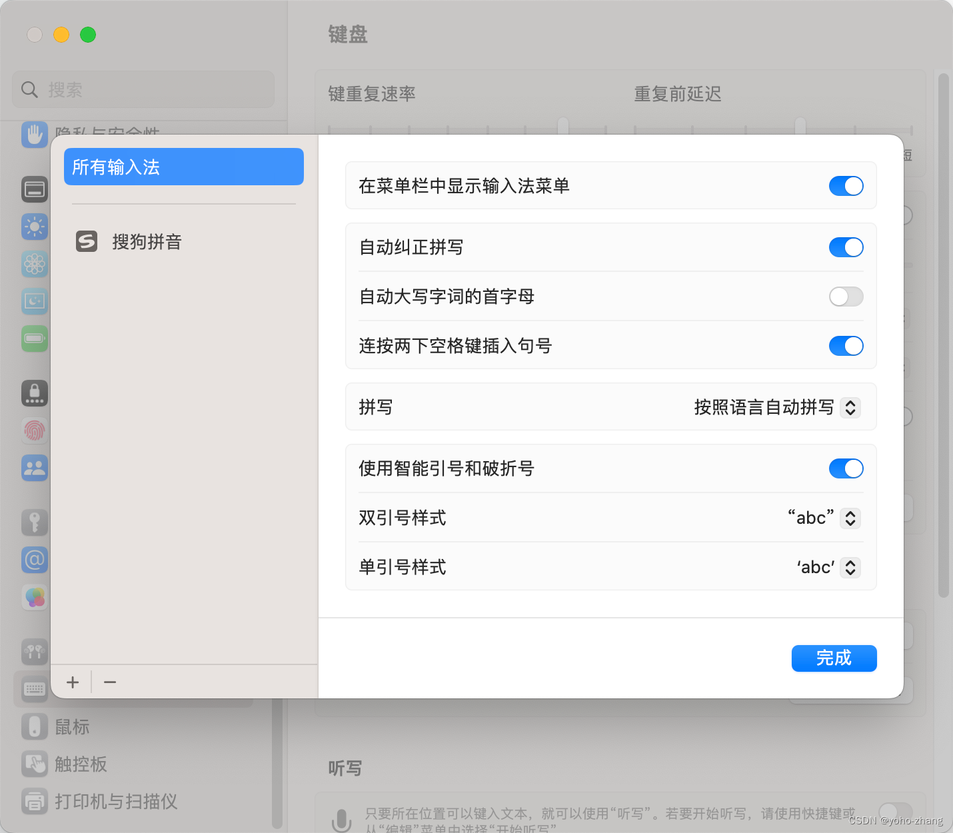Click the sidebar vertical scrollbar
Viewport: 953px width, 833px height.
(277, 763)
